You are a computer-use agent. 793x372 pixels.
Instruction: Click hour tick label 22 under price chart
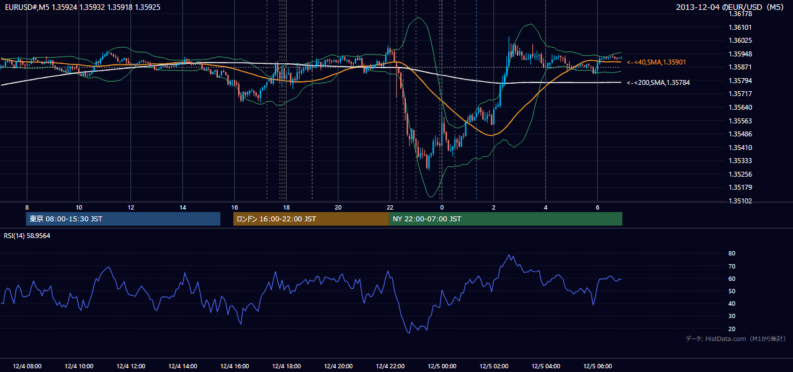click(x=390, y=207)
